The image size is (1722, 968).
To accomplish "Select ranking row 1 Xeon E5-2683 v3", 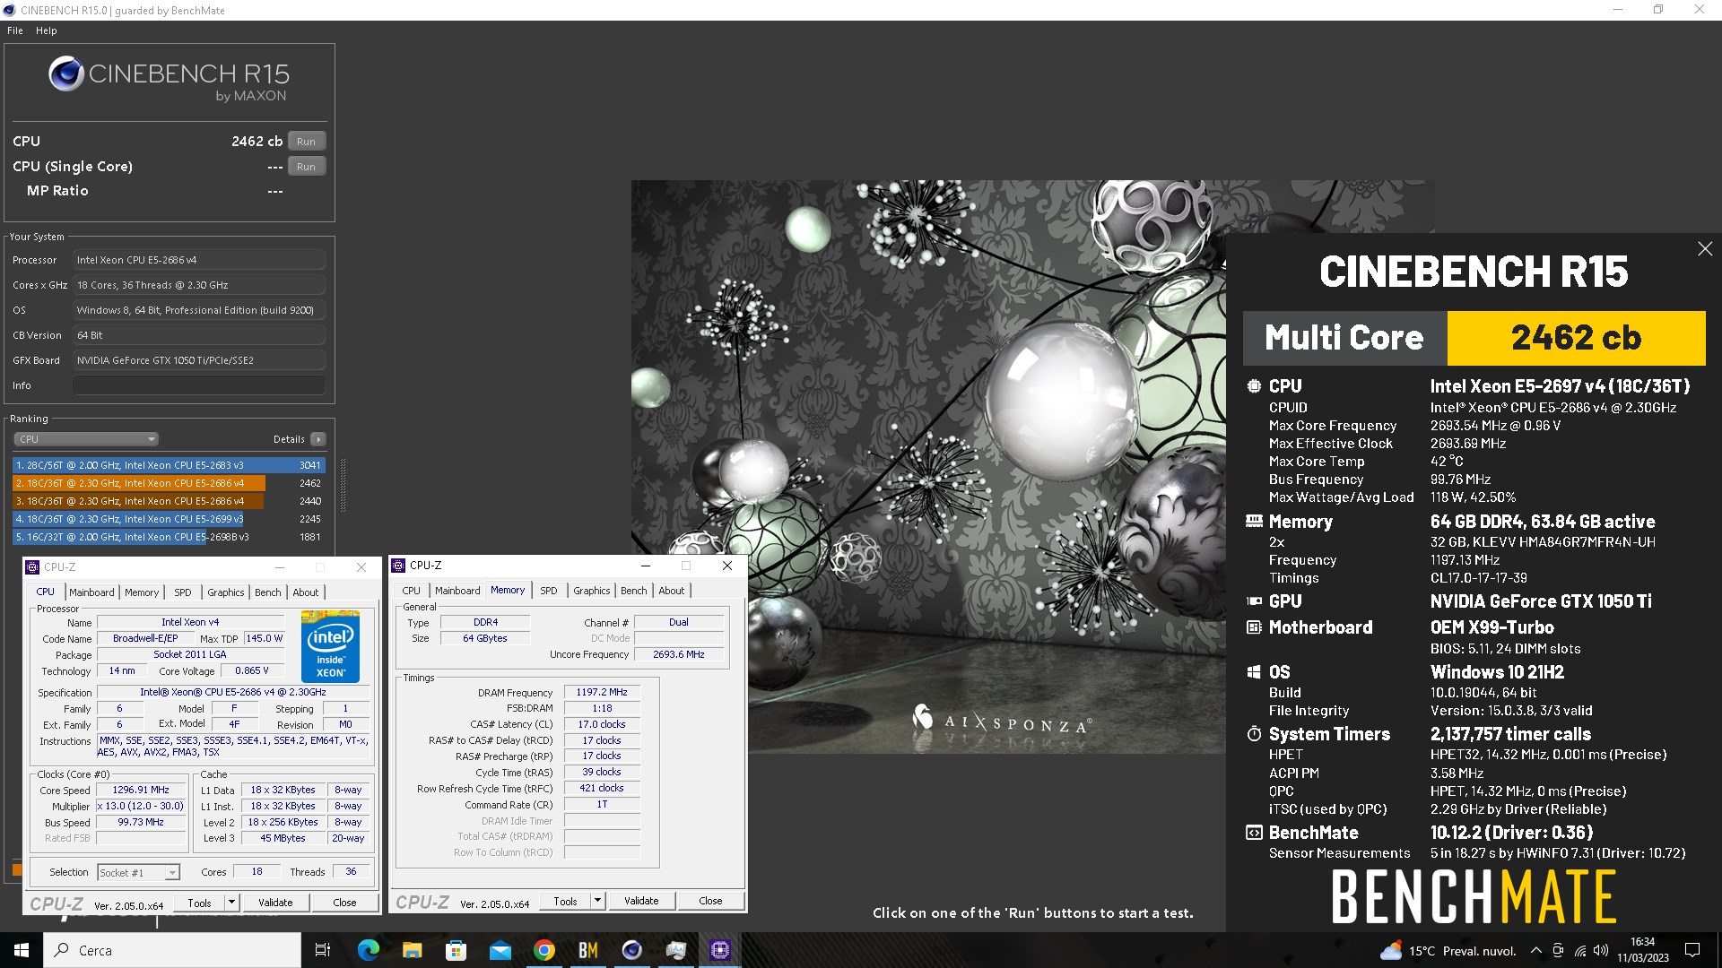I will (x=169, y=465).
